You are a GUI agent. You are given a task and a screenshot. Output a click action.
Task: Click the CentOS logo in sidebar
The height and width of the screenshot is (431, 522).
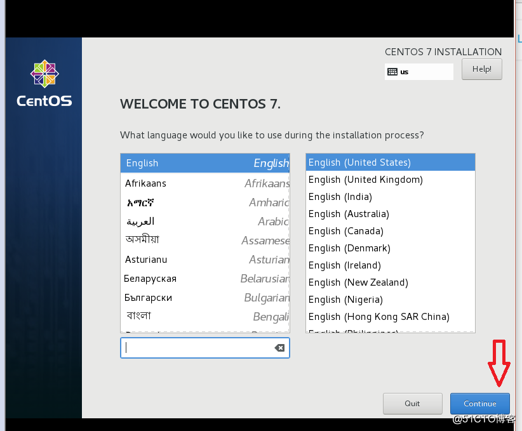point(44,84)
